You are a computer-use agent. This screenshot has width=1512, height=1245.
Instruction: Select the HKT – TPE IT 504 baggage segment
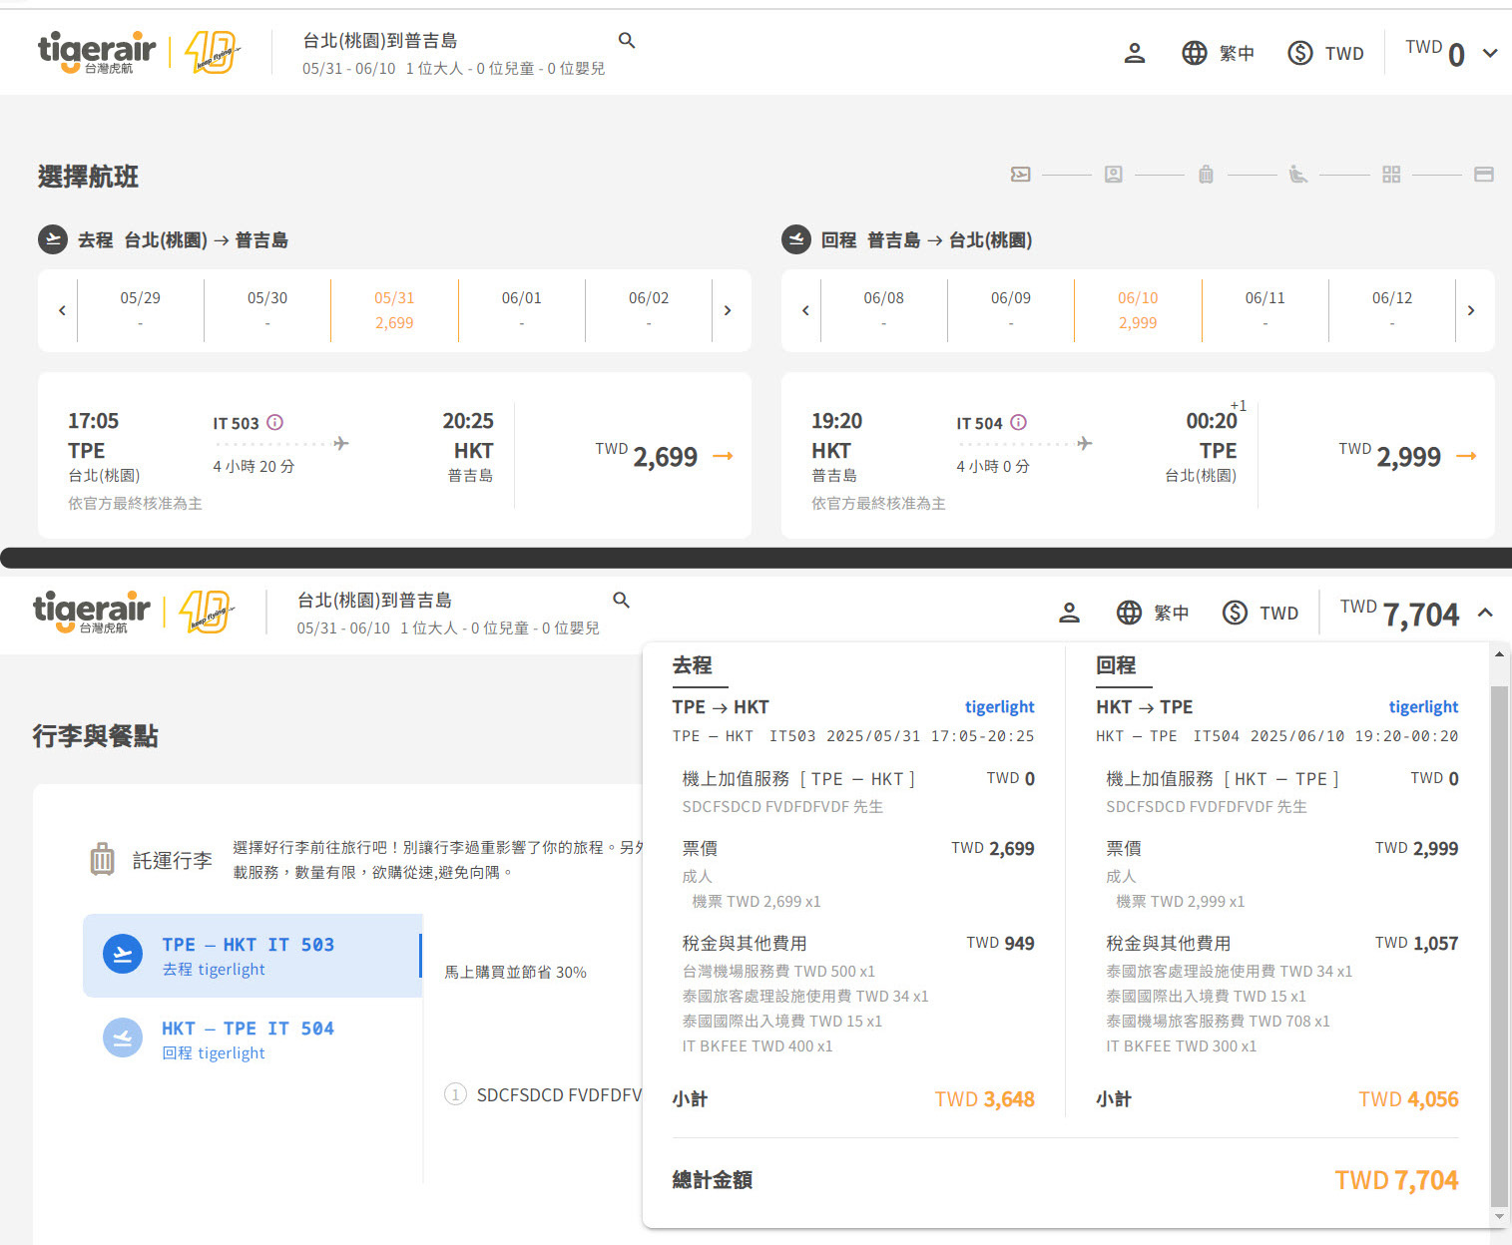[x=252, y=1039]
